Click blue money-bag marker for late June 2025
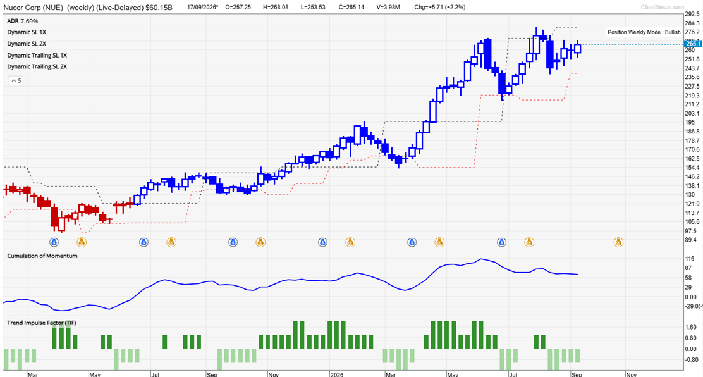 [x=144, y=242]
